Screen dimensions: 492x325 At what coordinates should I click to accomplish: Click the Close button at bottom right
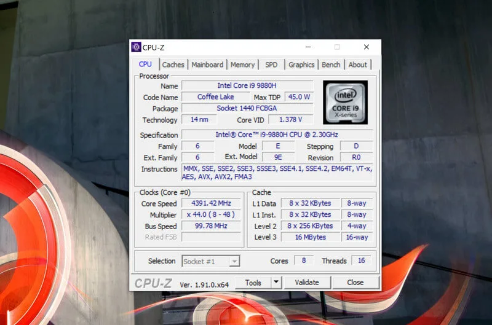[x=355, y=283]
